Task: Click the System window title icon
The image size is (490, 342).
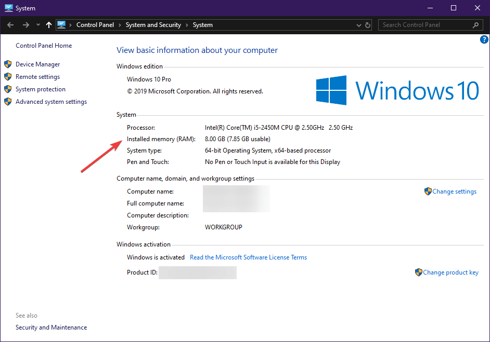Action: pos(8,8)
